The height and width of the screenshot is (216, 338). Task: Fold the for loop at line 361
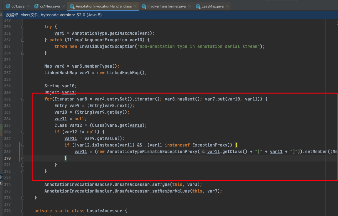pos(23,99)
